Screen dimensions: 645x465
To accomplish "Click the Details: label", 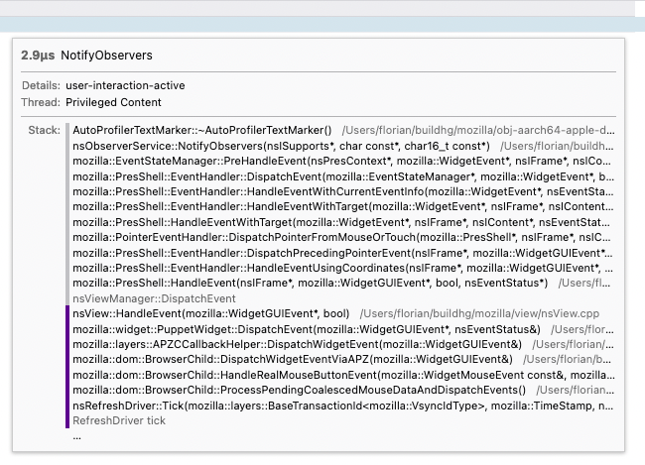I will pos(41,85).
